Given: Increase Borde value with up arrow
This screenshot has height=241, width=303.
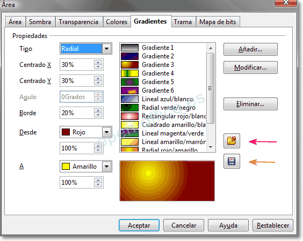Looking at the screenshot, I should (98, 110).
